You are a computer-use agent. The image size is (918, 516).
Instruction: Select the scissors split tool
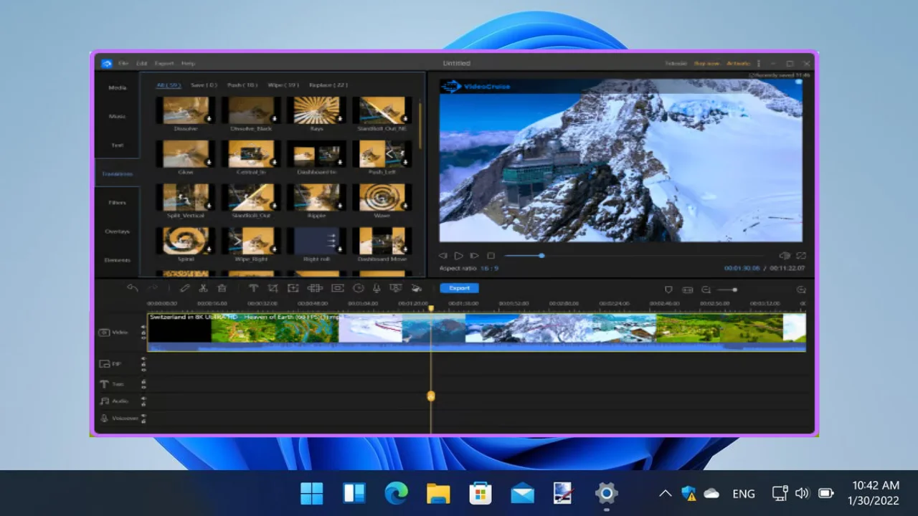[x=203, y=288]
